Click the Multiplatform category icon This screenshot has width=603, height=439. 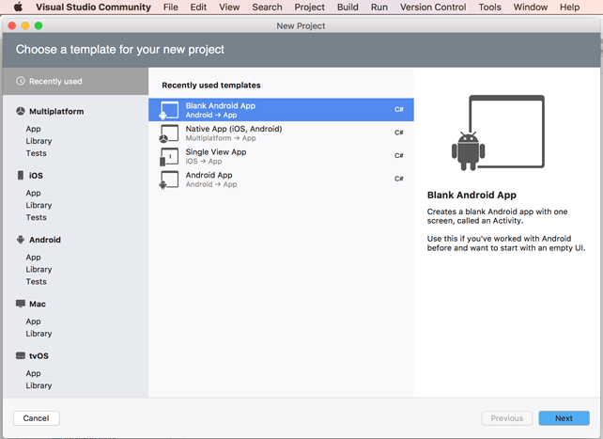coord(21,111)
